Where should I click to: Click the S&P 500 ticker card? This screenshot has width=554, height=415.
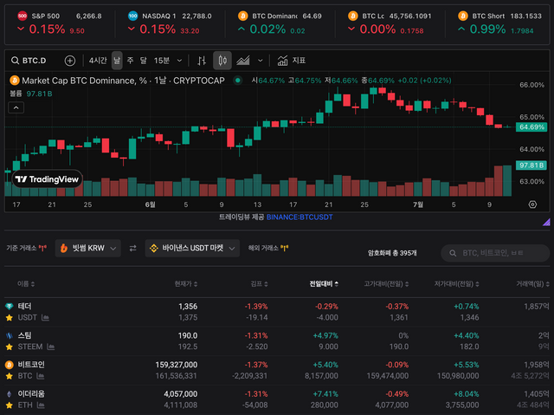60,23
